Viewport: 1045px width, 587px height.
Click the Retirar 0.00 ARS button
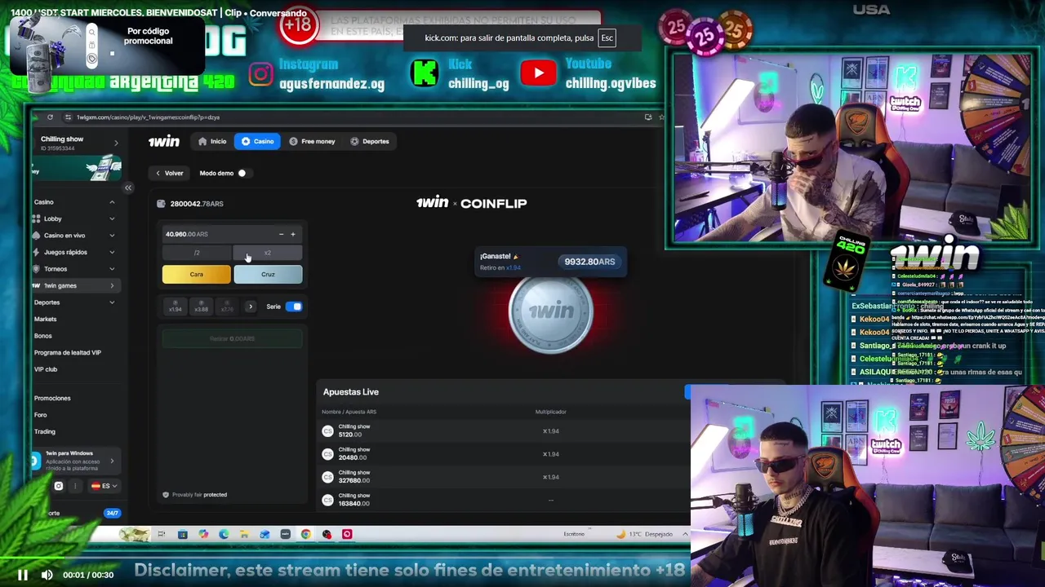pyautogui.click(x=232, y=338)
